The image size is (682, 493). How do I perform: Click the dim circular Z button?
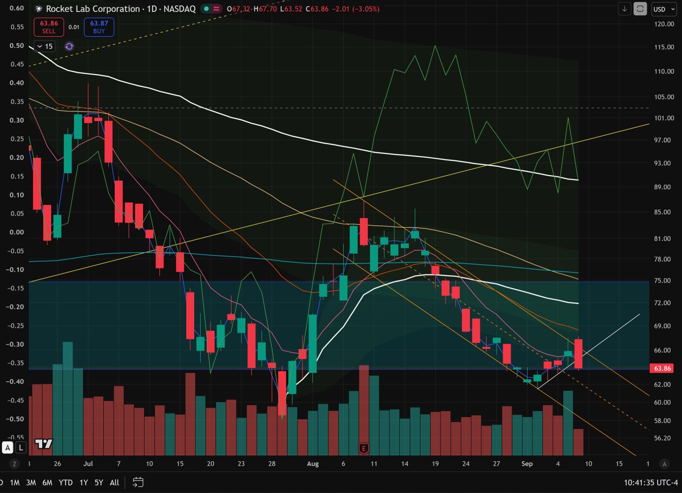[x=14, y=464]
